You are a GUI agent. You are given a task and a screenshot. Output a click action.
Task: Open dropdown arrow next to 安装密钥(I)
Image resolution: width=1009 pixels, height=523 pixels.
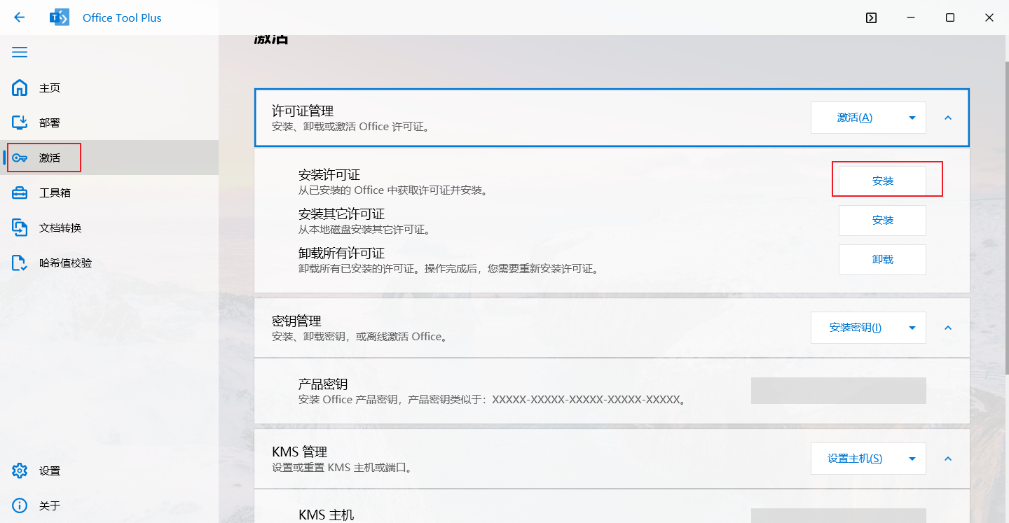(912, 327)
